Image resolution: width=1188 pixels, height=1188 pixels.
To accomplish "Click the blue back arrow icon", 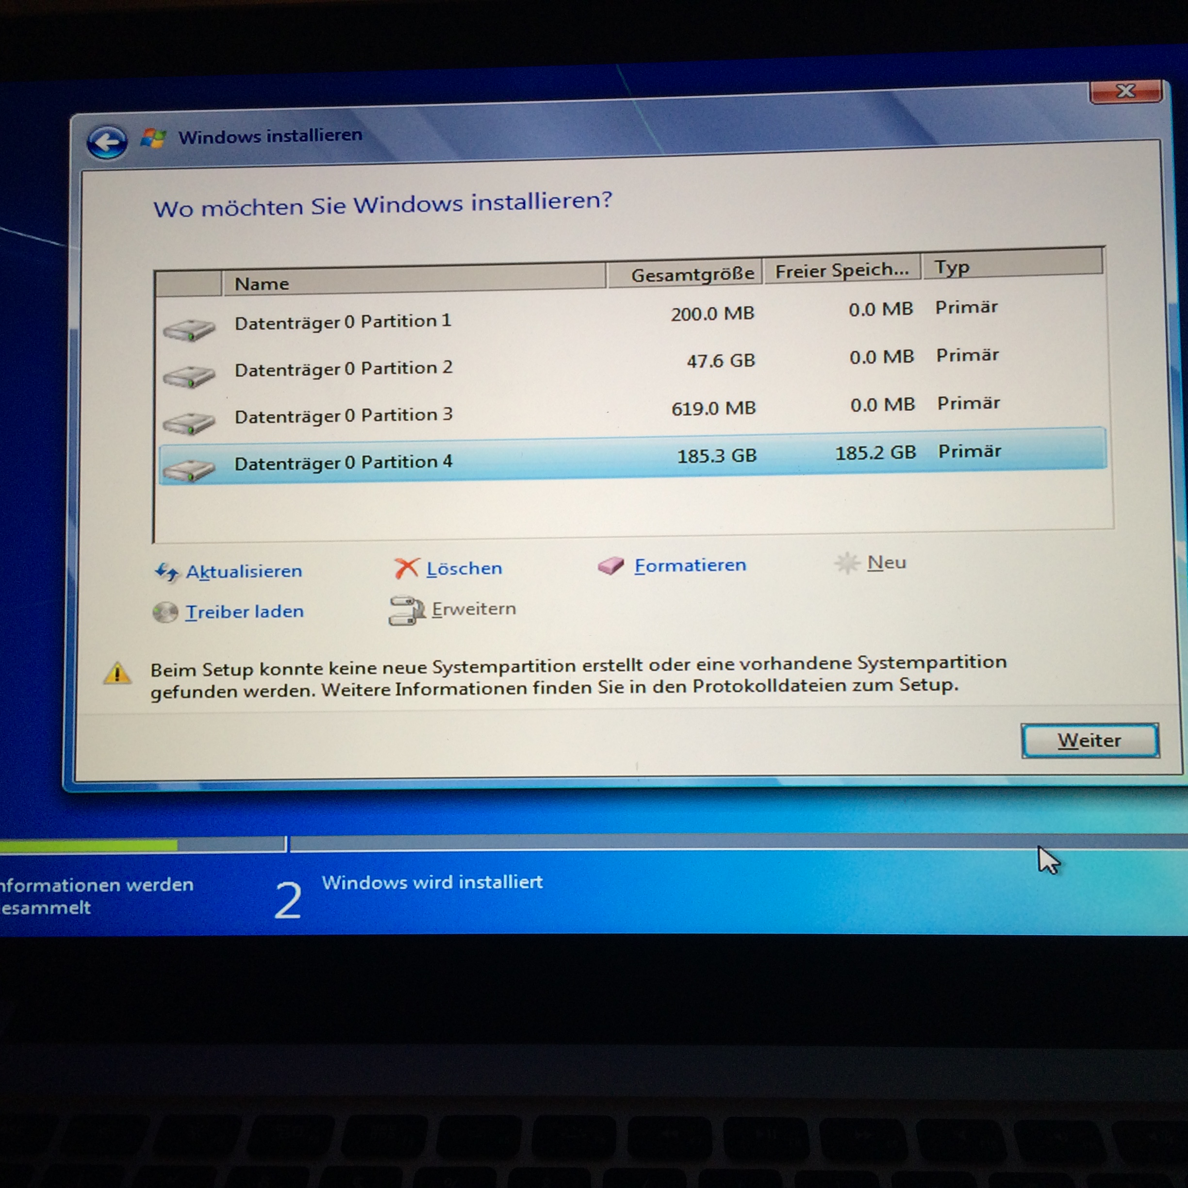I will pos(107,143).
